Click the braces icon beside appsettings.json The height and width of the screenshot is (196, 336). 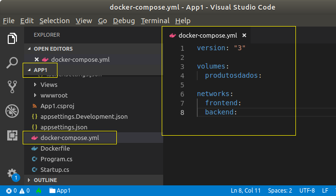pos(34,127)
